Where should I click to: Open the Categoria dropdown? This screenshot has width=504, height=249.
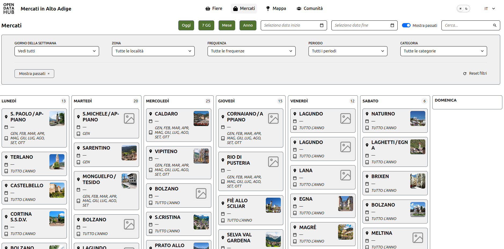pyautogui.click(x=443, y=51)
